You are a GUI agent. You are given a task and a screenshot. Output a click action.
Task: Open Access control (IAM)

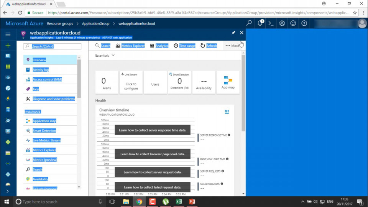(x=50, y=79)
